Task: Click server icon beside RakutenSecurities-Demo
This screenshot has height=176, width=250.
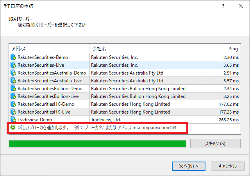Action: point(13,57)
